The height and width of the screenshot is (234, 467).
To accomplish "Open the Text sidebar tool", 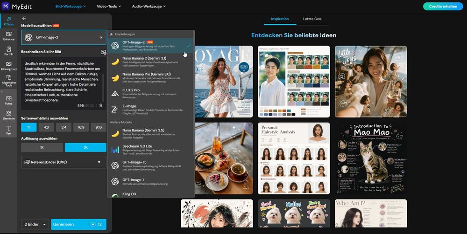I will coord(8,130).
